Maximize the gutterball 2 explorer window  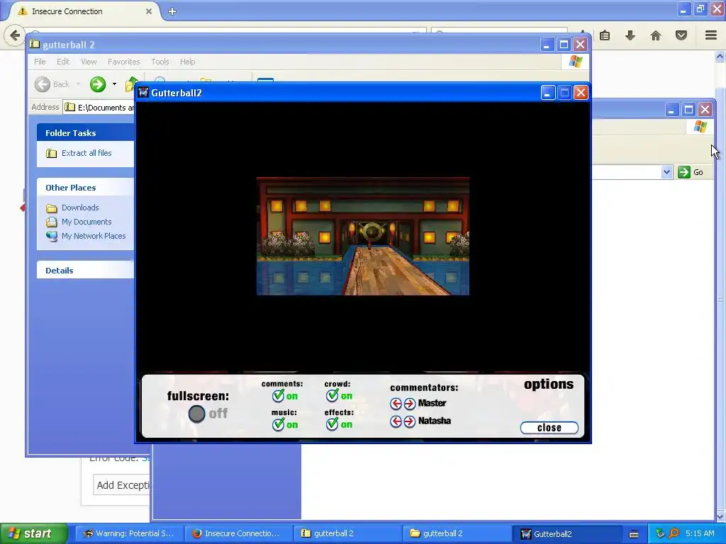coord(564,45)
